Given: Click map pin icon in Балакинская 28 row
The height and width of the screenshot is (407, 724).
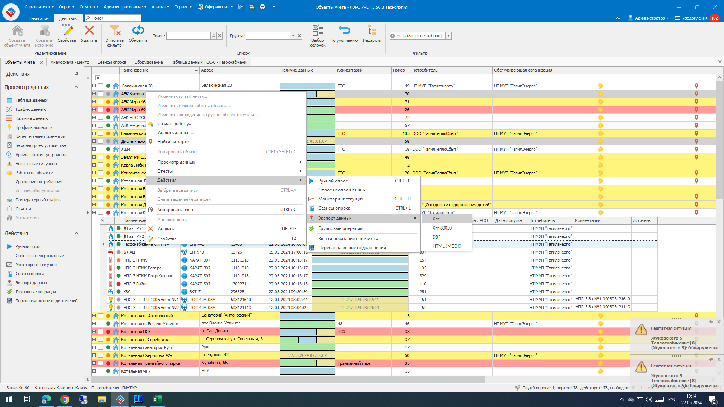Looking at the screenshot, I should (x=696, y=86).
